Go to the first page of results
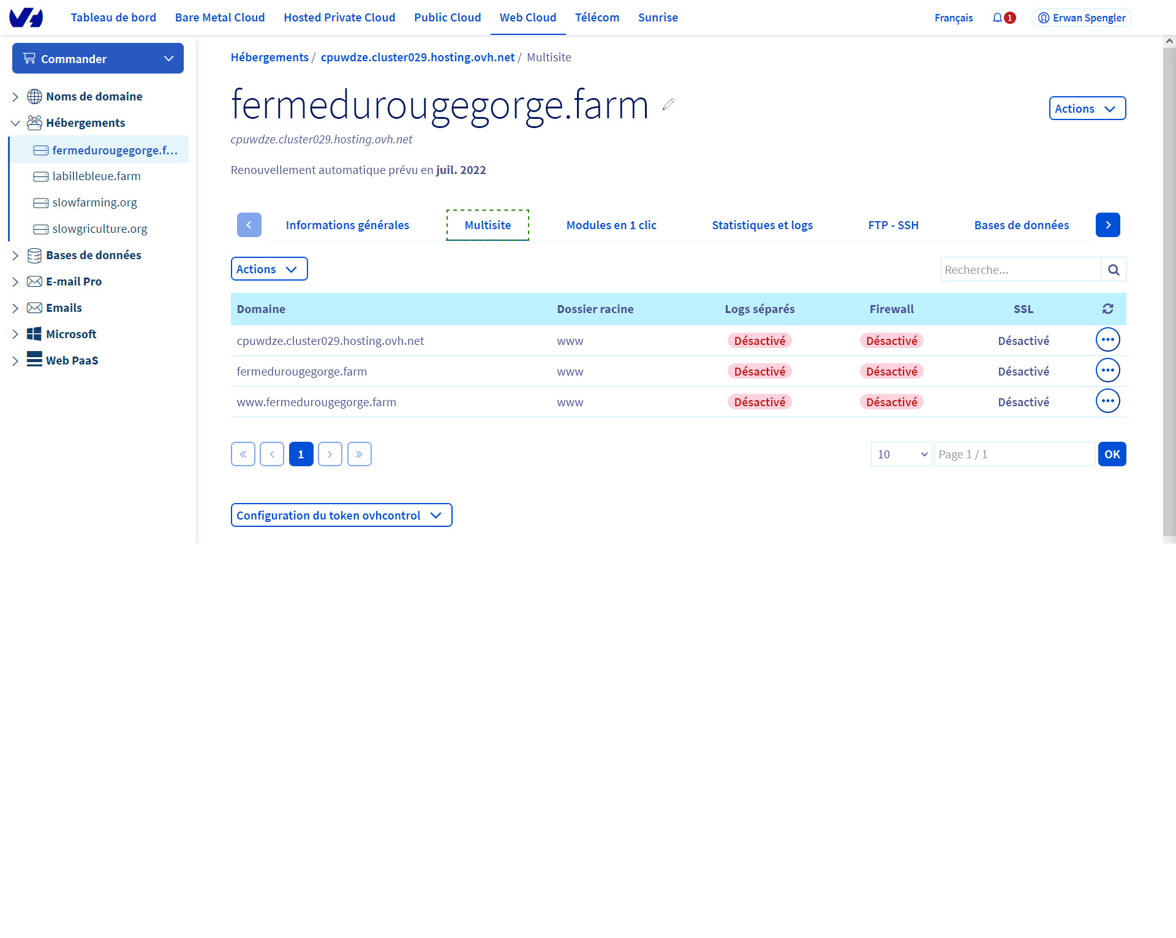The width and height of the screenshot is (1176, 938). [243, 454]
